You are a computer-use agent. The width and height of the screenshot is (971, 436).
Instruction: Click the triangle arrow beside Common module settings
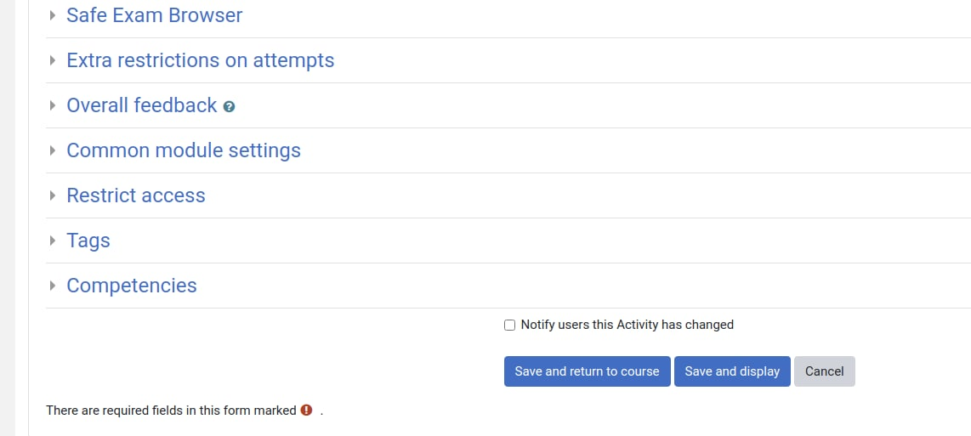point(53,150)
